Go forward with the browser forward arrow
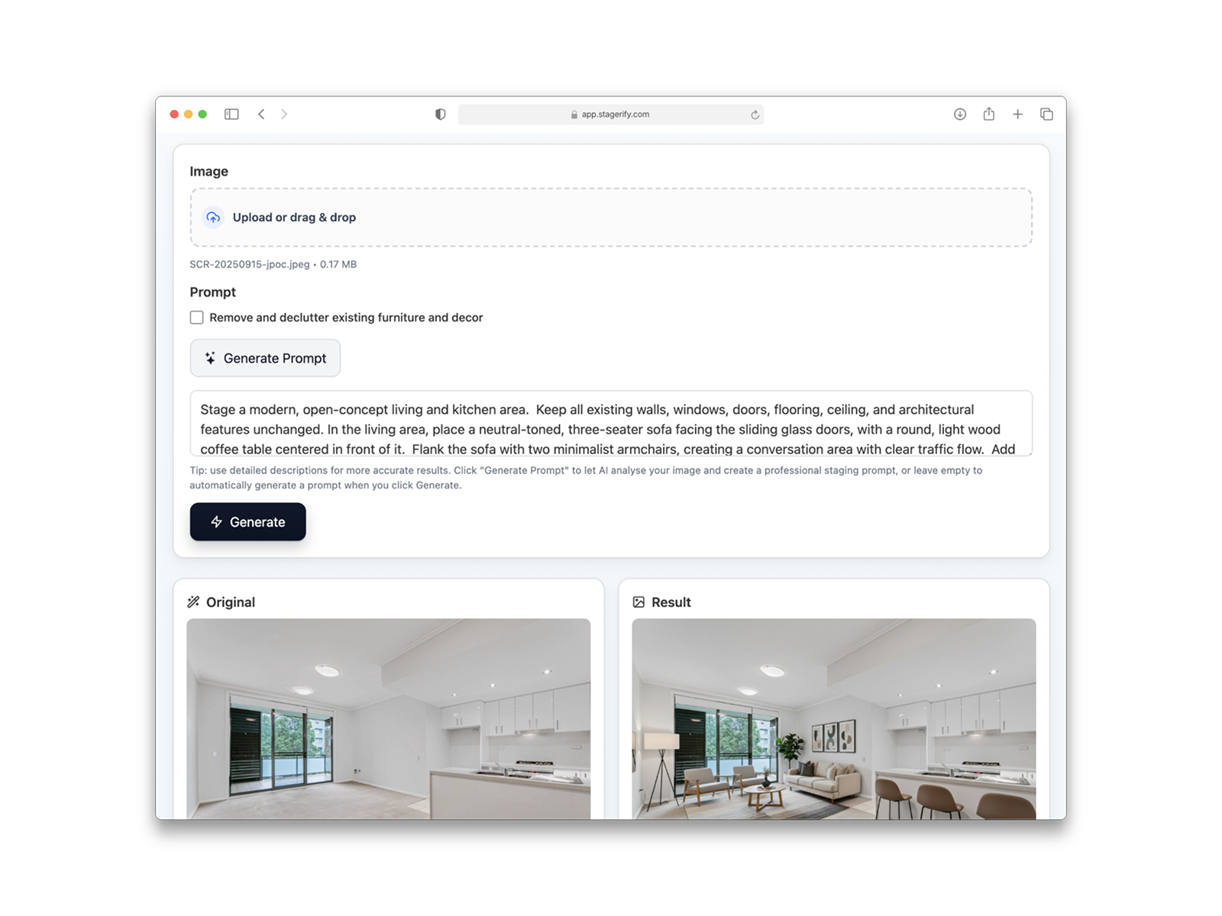This screenshot has height=916, width=1222. point(284,114)
